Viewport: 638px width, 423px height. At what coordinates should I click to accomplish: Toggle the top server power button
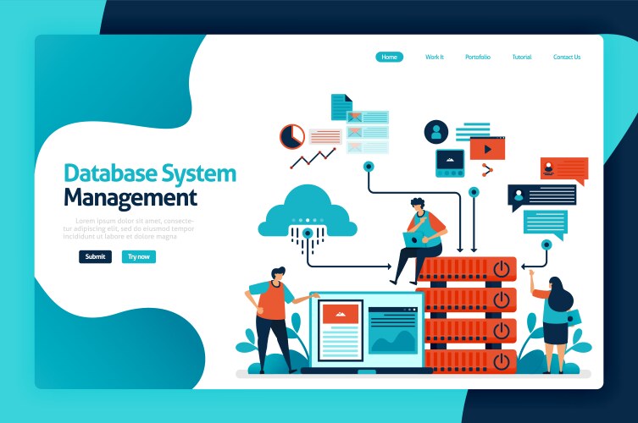click(502, 271)
